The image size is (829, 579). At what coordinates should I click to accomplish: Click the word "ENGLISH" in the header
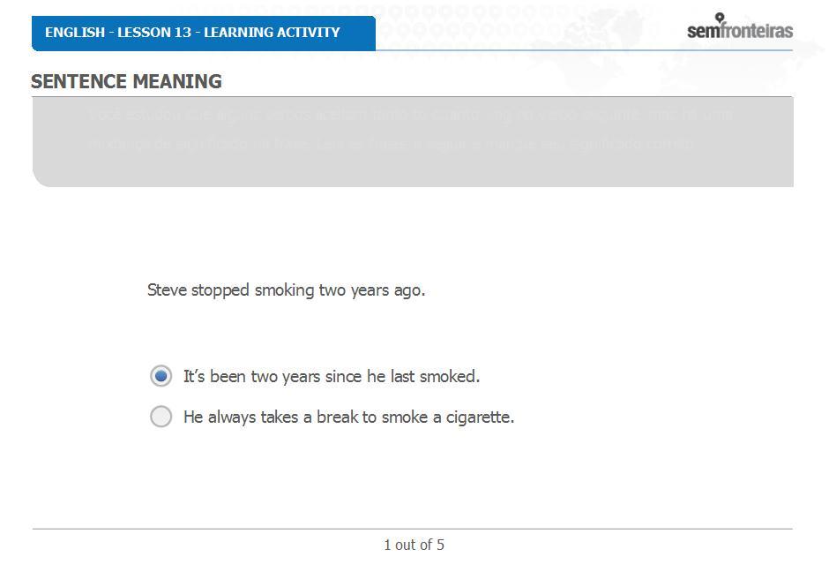75,33
